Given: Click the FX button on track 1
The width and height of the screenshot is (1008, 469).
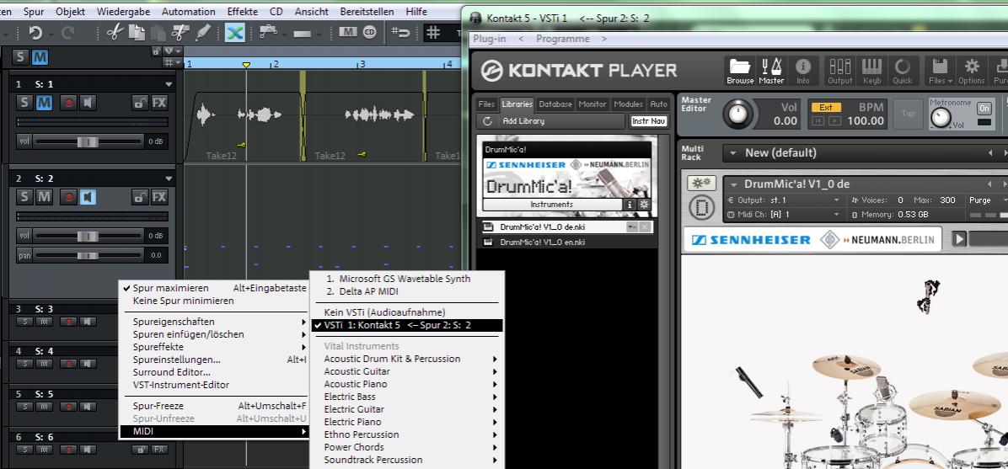Looking at the screenshot, I should (x=159, y=103).
